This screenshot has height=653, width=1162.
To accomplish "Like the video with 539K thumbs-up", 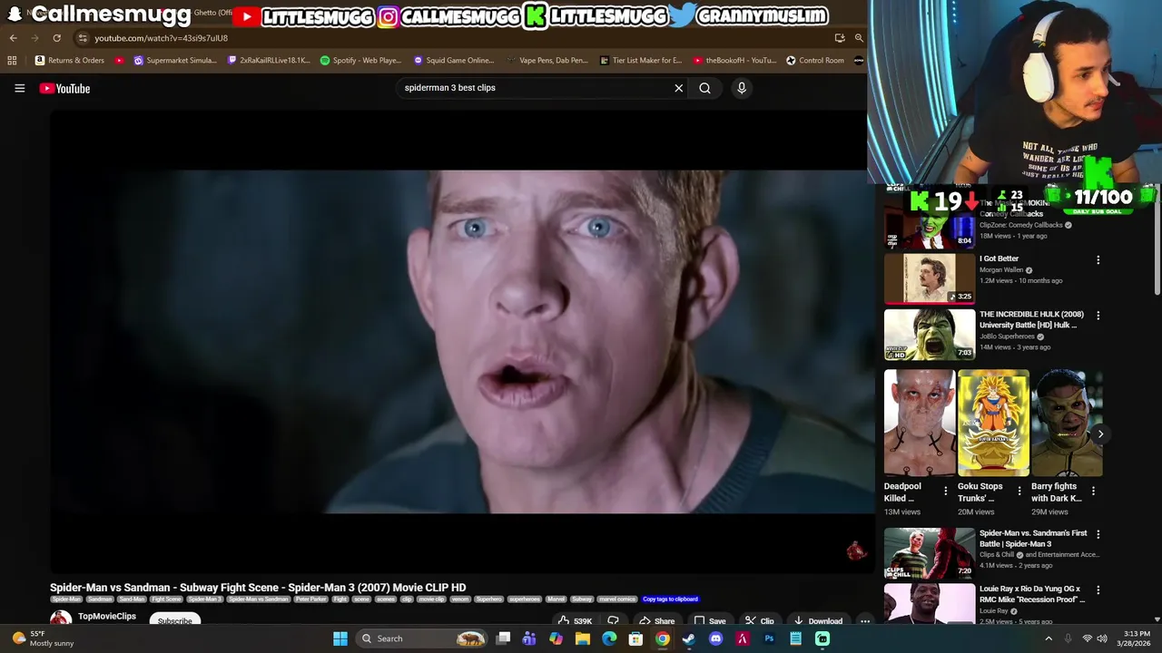I will pos(575,620).
